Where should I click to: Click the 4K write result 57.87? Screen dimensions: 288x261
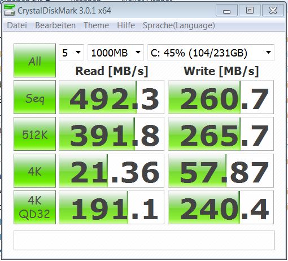(221, 171)
